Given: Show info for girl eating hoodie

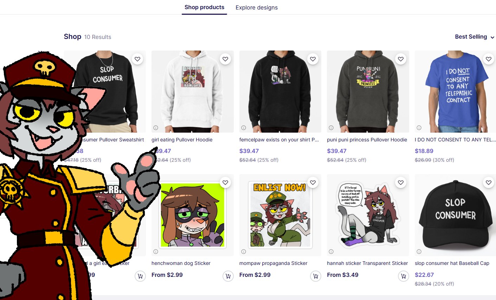Looking at the screenshot, I should coord(156,128).
